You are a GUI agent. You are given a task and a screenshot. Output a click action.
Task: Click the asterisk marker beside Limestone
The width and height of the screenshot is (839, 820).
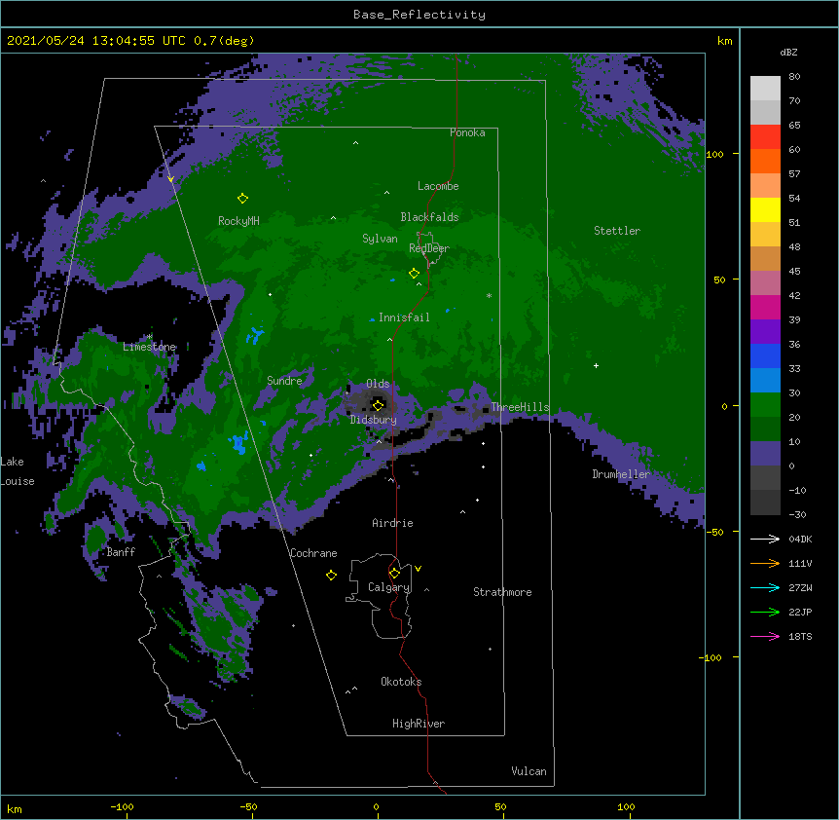pyautogui.click(x=149, y=337)
